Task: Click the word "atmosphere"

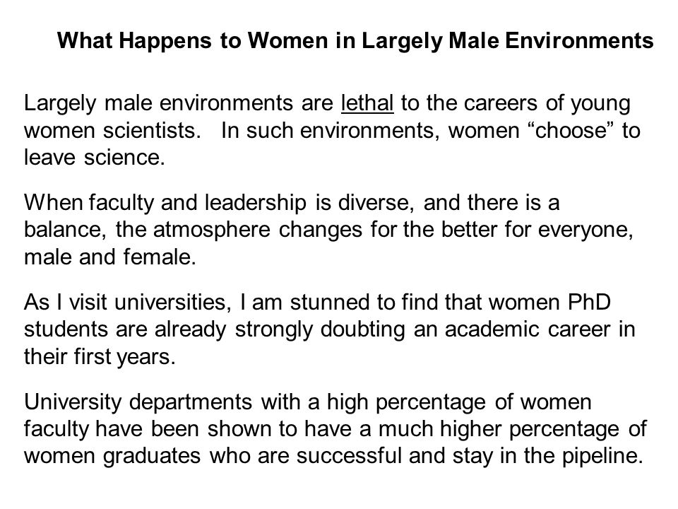Action: tap(212, 229)
